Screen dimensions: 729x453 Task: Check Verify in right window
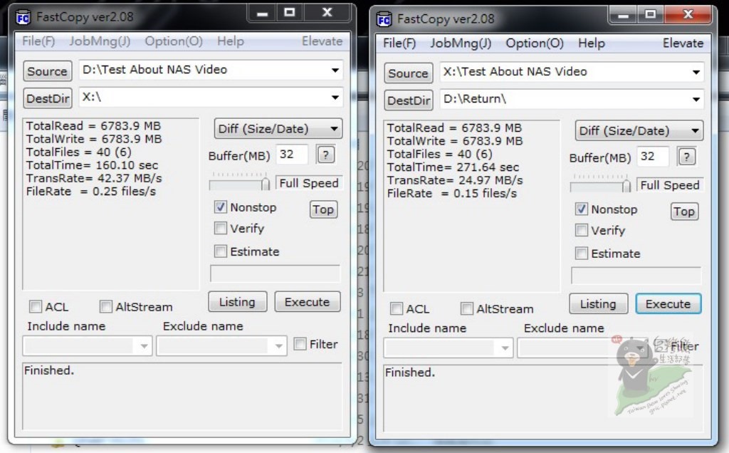582,230
